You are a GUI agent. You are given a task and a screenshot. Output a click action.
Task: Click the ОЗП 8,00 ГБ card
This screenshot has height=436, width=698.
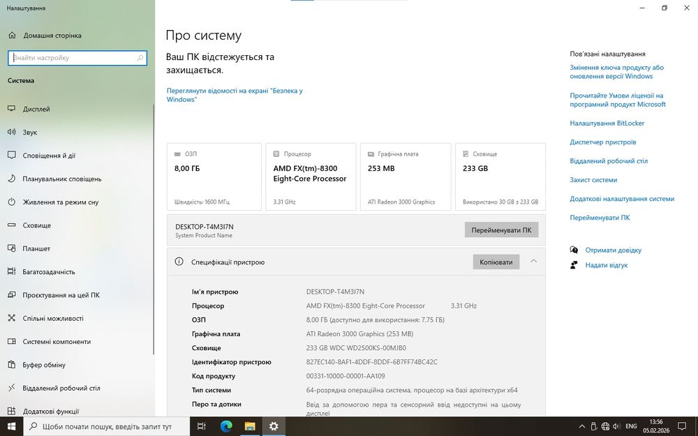click(x=214, y=176)
